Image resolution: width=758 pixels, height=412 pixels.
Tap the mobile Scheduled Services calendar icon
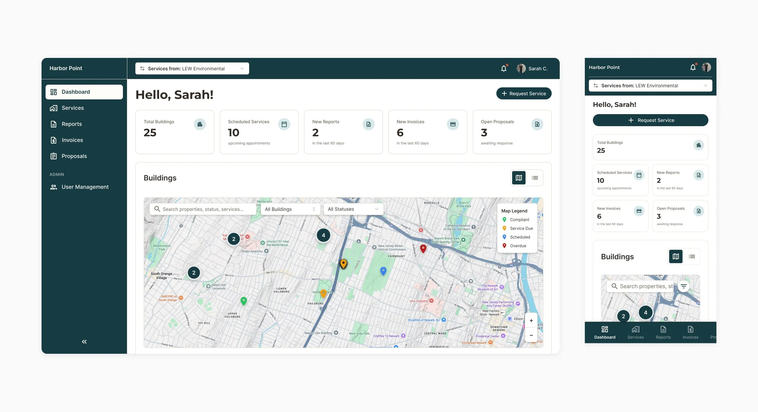[x=639, y=175]
